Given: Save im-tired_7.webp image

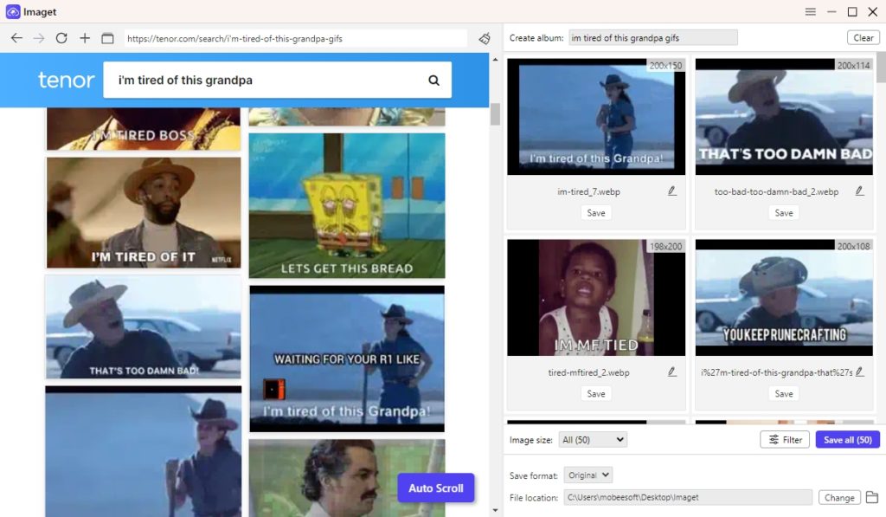Looking at the screenshot, I should [x=596, y=213].
